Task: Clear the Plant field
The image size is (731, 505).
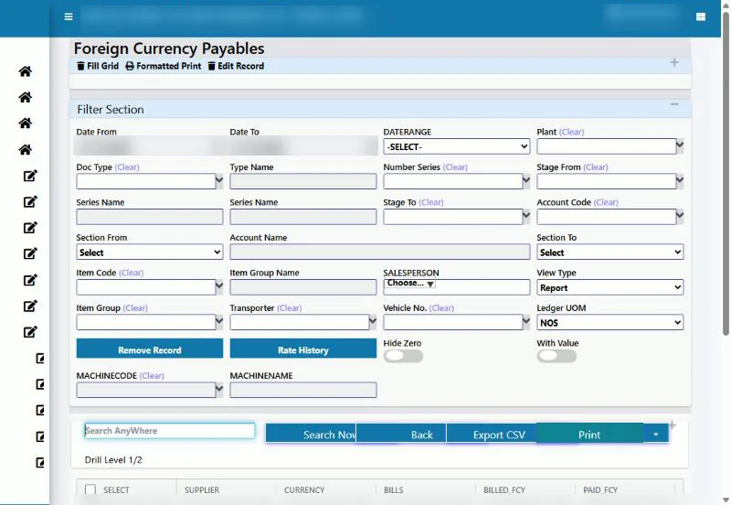Action: (571, 132)
